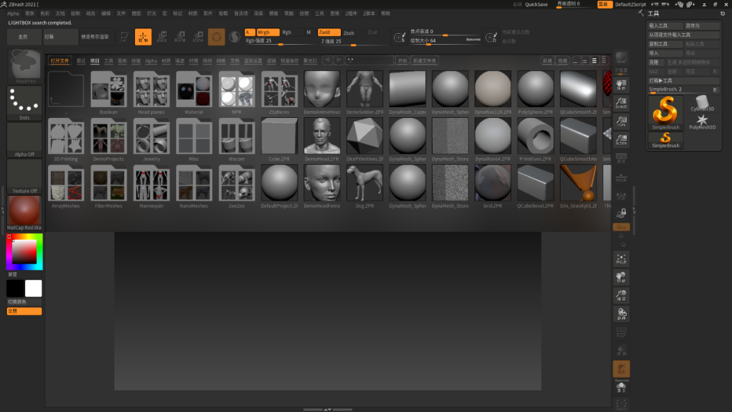Select the Move mode icon in top shelf
This screenshot has height=412, width=732.
coord(161,37)
